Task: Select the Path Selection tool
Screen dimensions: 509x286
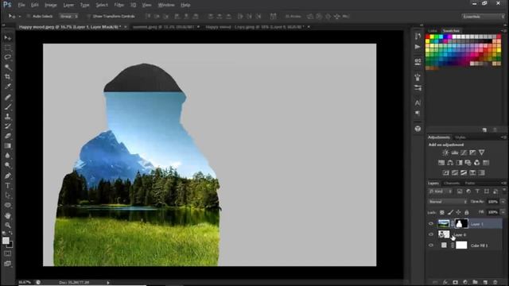Action: point(8,195)
